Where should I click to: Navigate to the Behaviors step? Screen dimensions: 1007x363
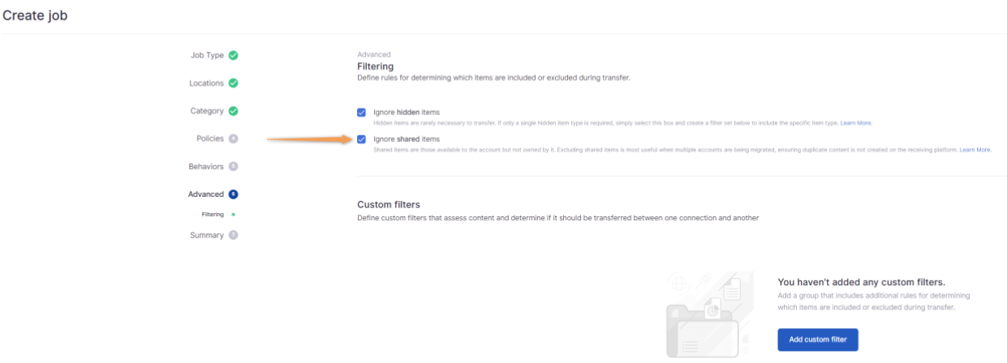pyautogui.click(x=206, y=166)
